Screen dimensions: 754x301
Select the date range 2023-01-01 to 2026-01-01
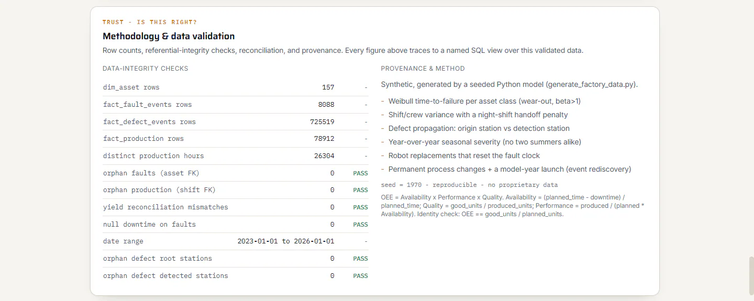tap(286, 241)
